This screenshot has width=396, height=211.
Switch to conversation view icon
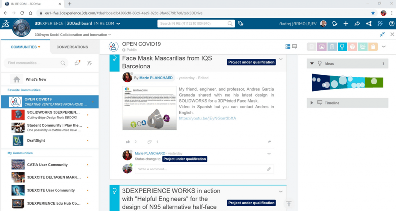[295, 46]
